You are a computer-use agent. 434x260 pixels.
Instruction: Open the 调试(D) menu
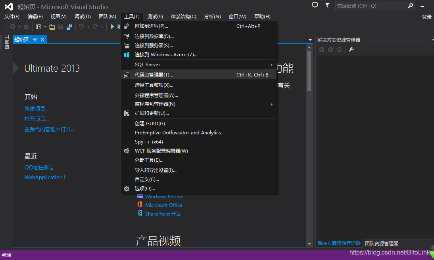point(83,17)
